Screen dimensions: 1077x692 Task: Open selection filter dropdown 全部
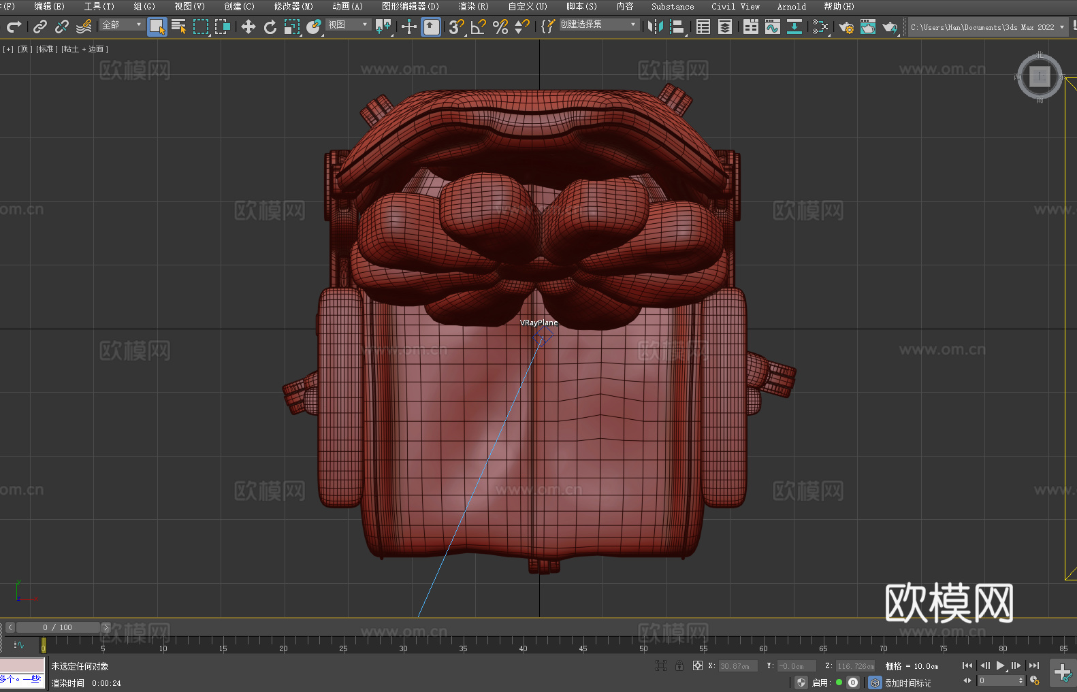pos(122,24)
